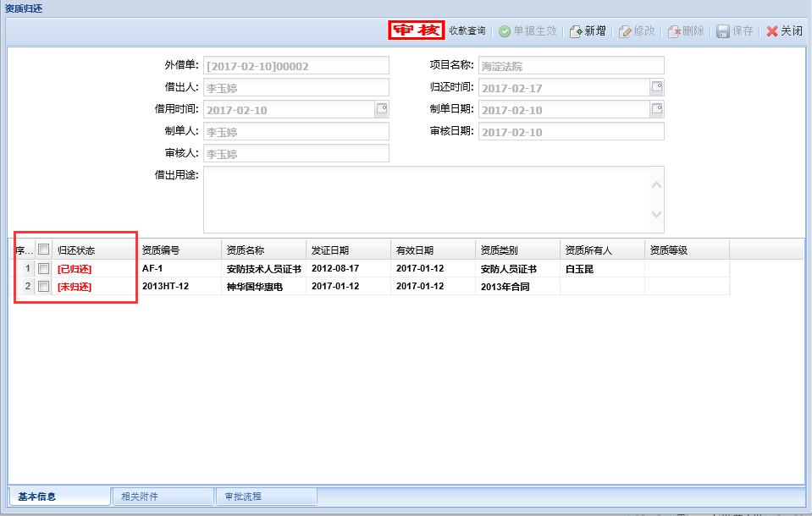Screen dimensions: 812x516
Task: Click the 删除 (Delete) toolbar icon
Action: click(x=675, y=31)
